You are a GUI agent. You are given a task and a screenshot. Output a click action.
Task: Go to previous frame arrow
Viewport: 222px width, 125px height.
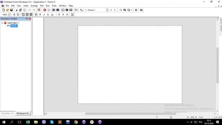tap(111, 10)
